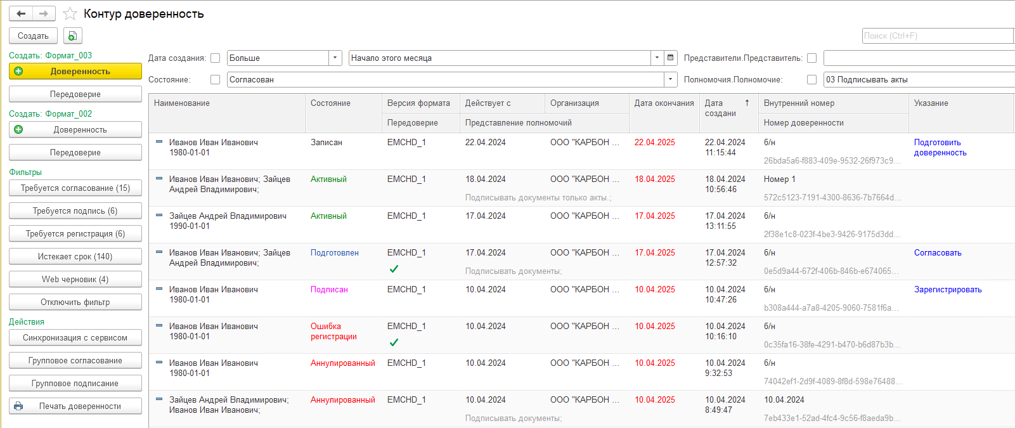Click 'Организация' column header

click(x=587, y=103)
